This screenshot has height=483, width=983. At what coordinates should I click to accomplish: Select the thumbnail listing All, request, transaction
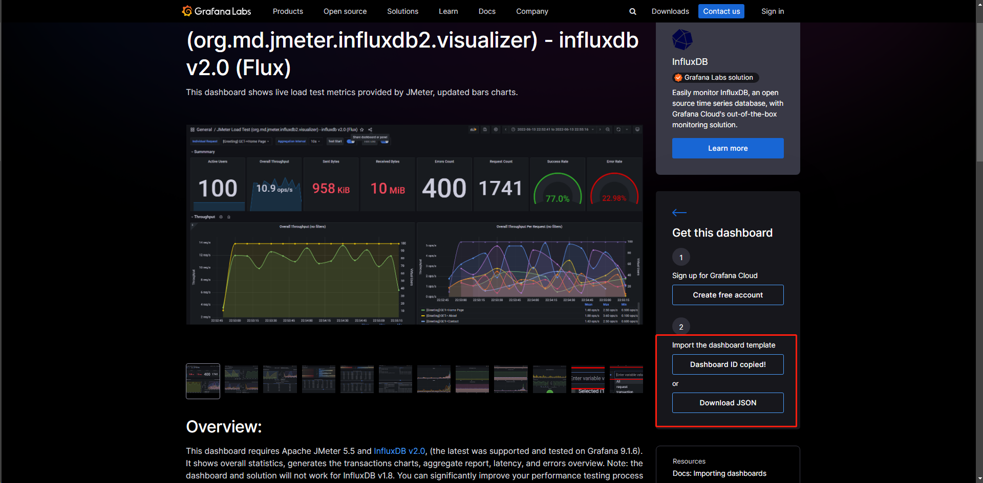[626, 379]
